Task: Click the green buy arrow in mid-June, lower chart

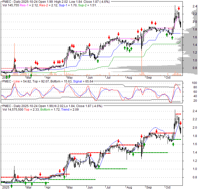Action: pos(99,167)
